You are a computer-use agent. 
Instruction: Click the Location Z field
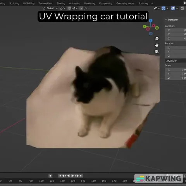[x=176, y=38]
